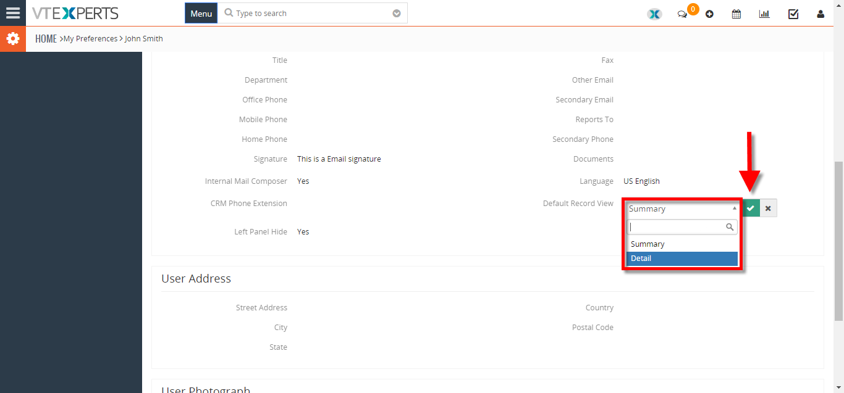Click the Reports To label

tap(594, 120)
